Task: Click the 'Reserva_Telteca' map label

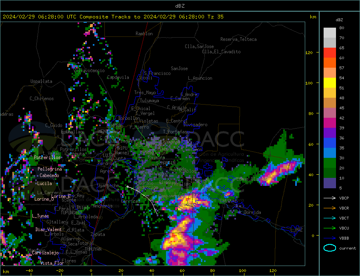Action: [x=238, y=39]
